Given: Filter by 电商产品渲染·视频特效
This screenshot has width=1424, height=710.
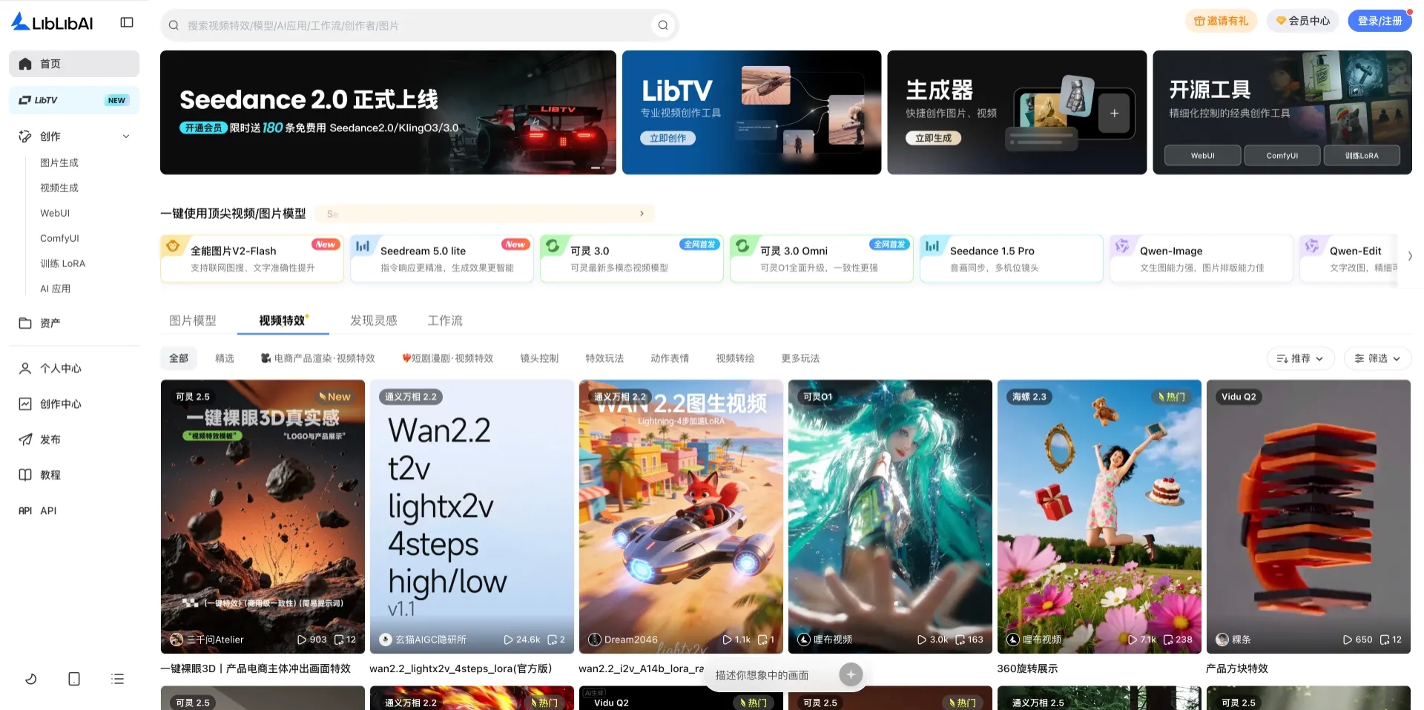Looking at the screenshot, I should [317, 358].
